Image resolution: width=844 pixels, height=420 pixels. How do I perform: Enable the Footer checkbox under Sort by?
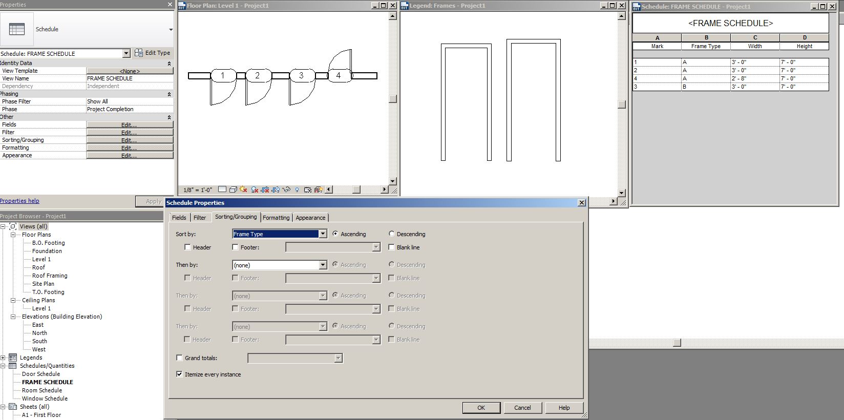[x=235, y=247]
